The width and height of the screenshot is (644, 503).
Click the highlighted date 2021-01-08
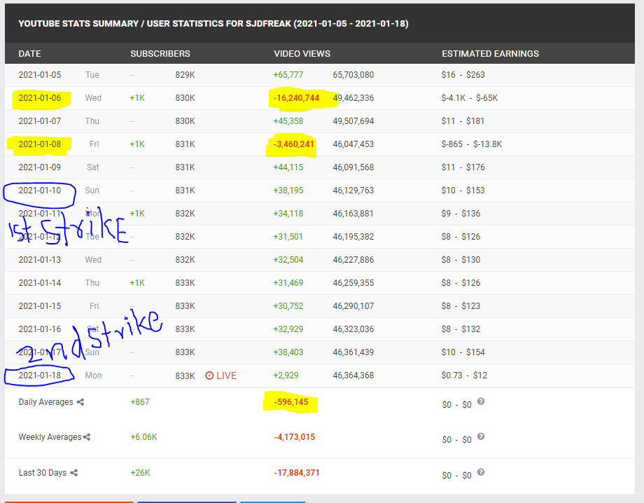pyautogui.click(x=40, y=144)
